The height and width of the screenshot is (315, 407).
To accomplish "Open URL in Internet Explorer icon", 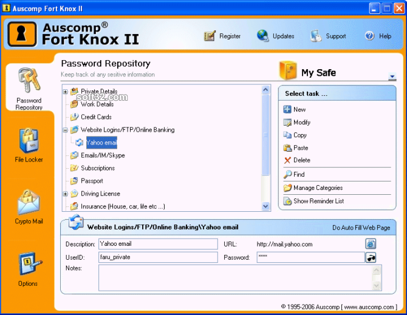I will click(371, 244).
